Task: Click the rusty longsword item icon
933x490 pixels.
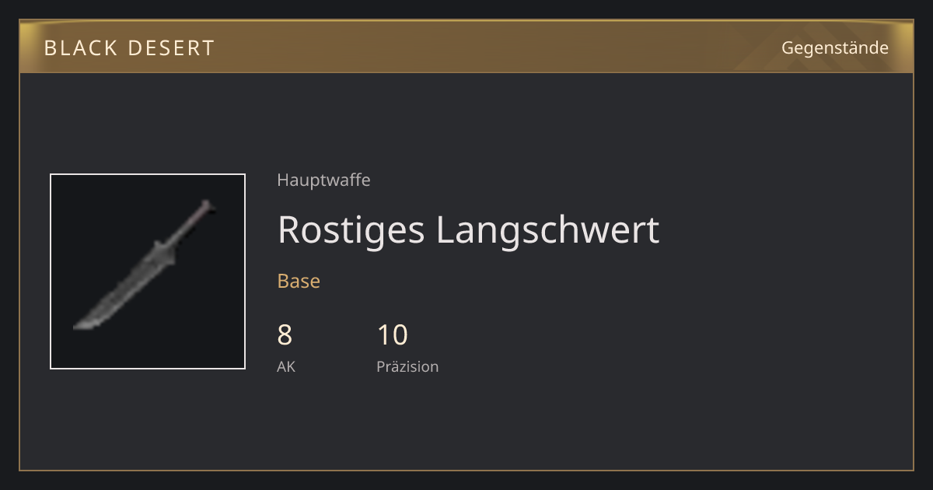Action: tap(145, 264)
